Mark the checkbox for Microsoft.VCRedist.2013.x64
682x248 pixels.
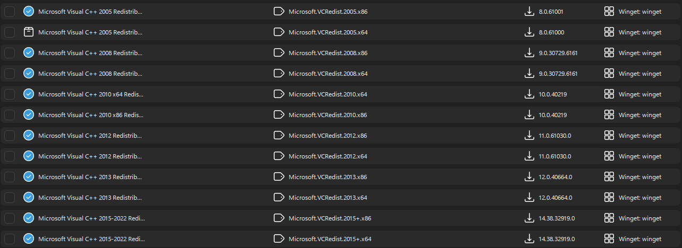[10, 198]
